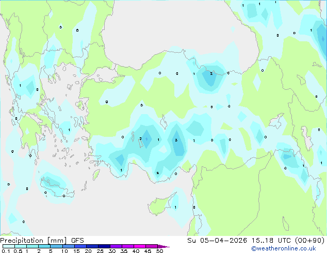Click the 45–50 mm legend swatch

(x=152, y=246)
